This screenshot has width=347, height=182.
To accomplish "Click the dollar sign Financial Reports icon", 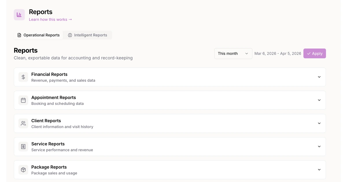I will click(x=23, y=77).
